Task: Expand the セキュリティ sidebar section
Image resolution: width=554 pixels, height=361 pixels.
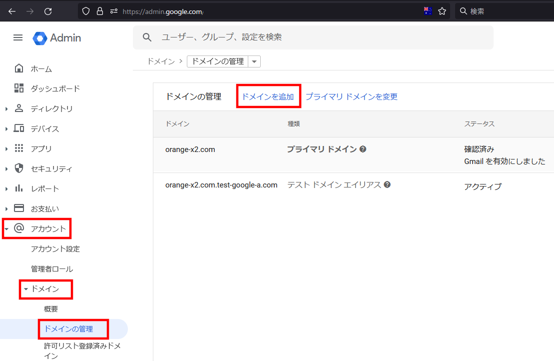Action: [x=6, y=169]
